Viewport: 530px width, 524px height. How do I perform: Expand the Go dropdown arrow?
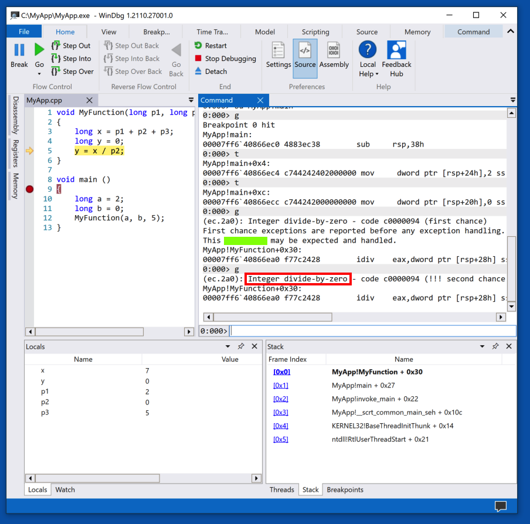[39, 74]
